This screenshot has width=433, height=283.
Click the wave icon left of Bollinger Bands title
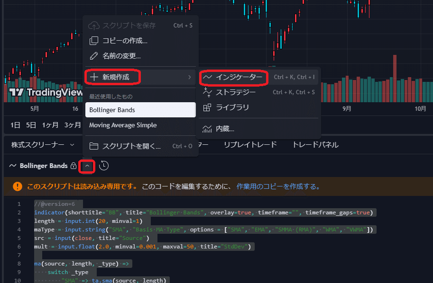[x=13, y=166]
